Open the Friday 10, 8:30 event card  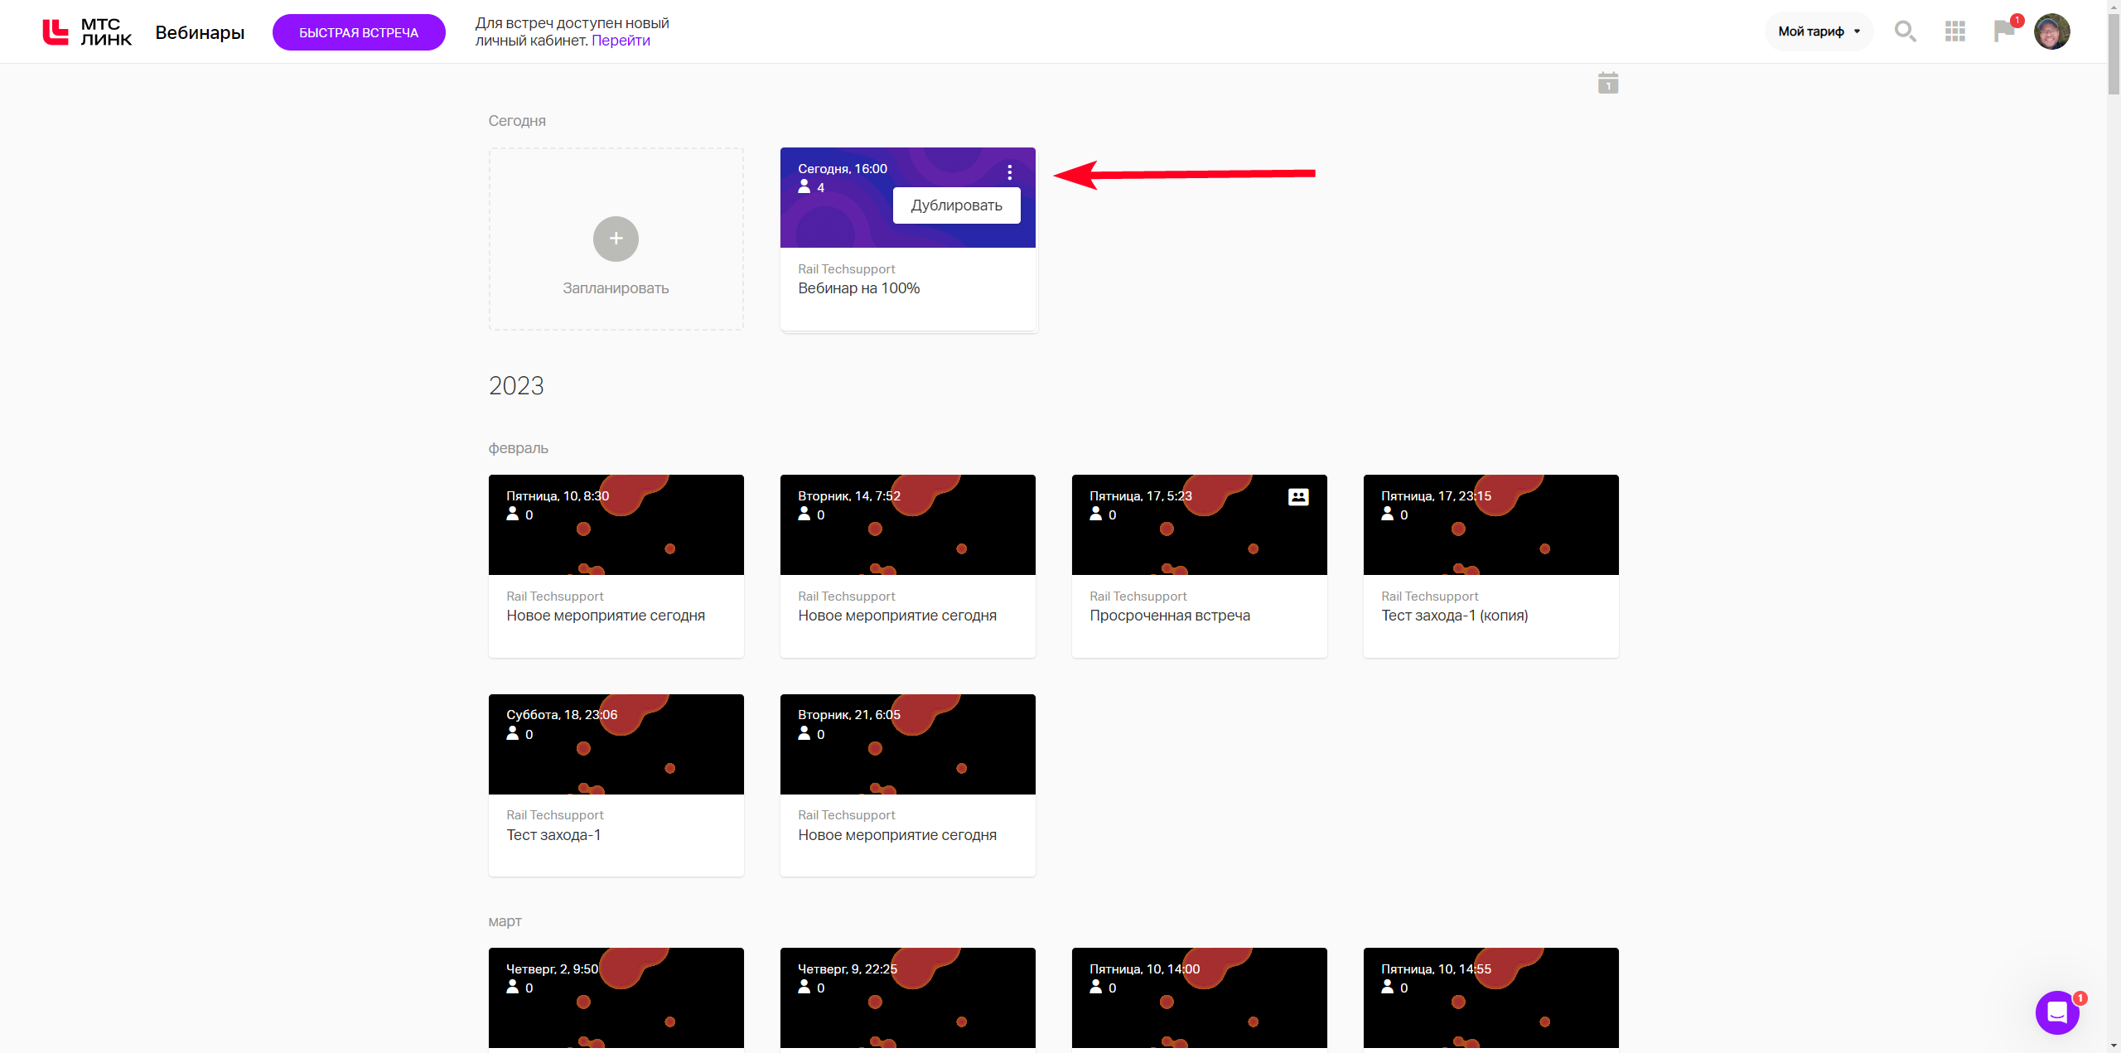click(x=616, y=566)
